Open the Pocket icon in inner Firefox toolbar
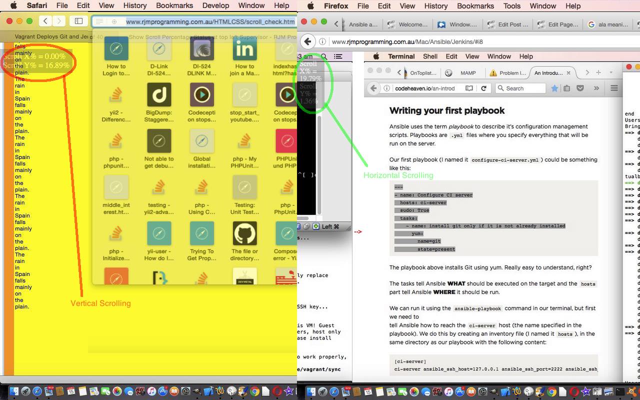The height and width of the screenshot is (400, 640). pyautogui.click(x=580, y=88)
